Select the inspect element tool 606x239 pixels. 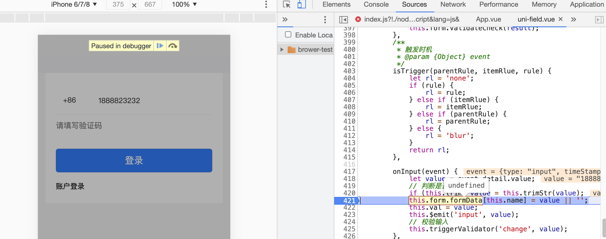(x=287, y=4)
